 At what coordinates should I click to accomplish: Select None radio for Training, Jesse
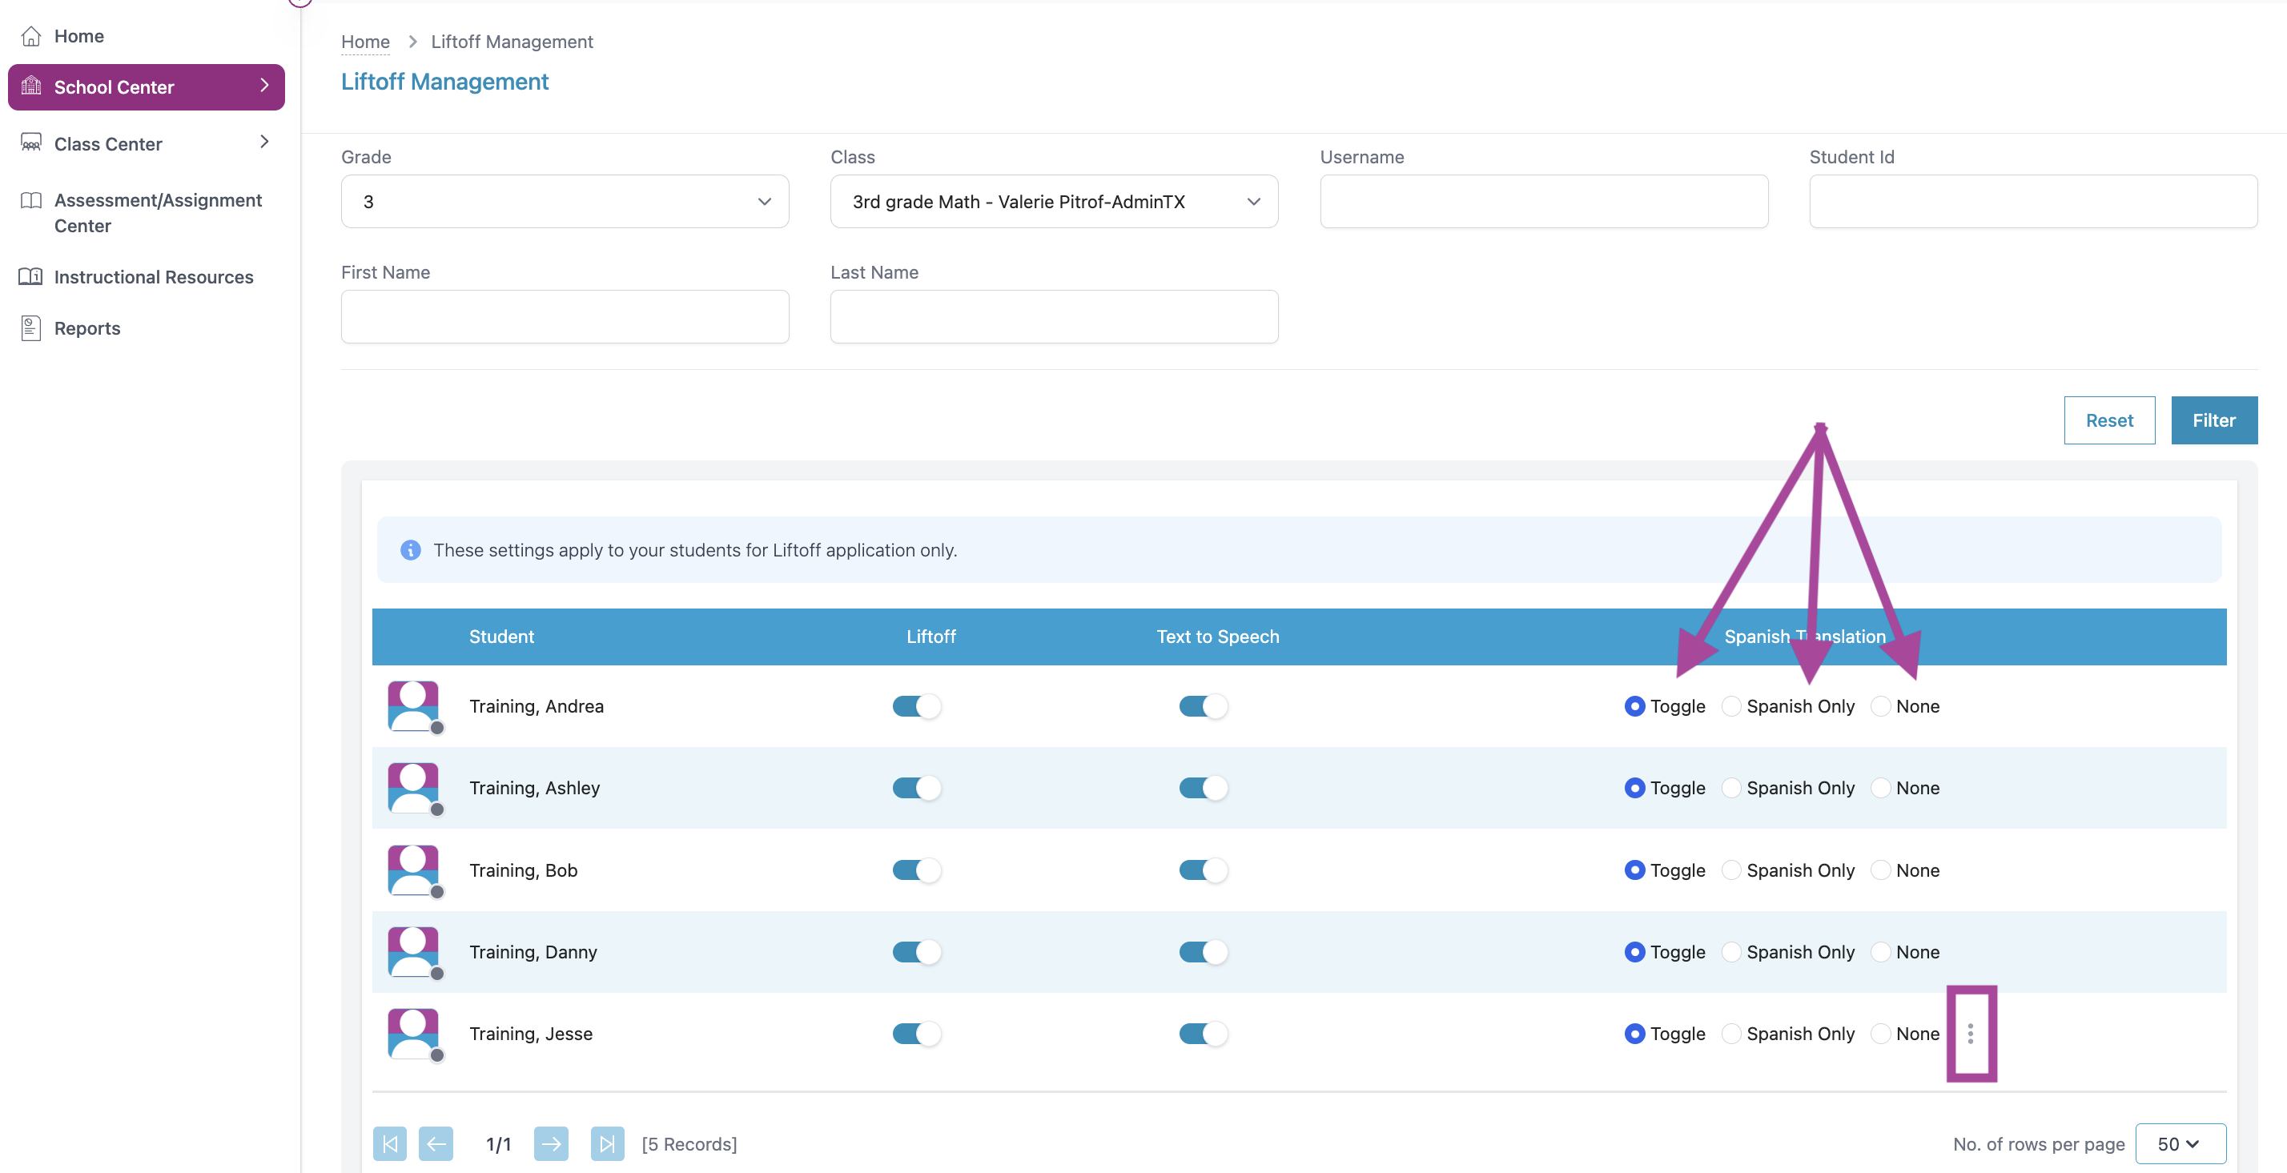click(1880, 1034)
